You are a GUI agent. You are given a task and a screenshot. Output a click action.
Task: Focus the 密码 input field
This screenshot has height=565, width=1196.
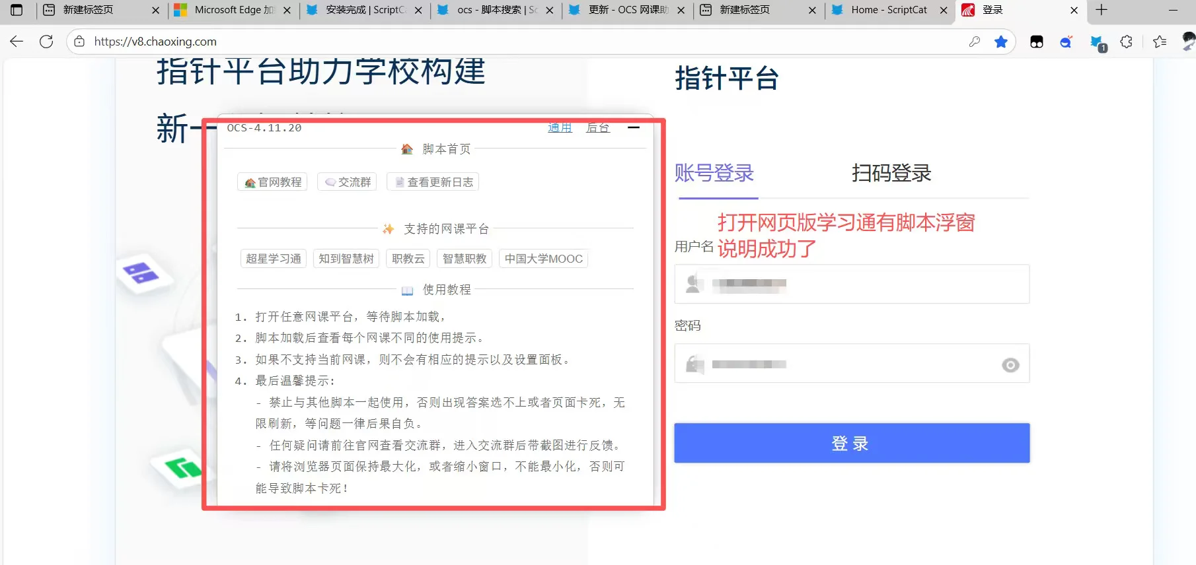852,363
